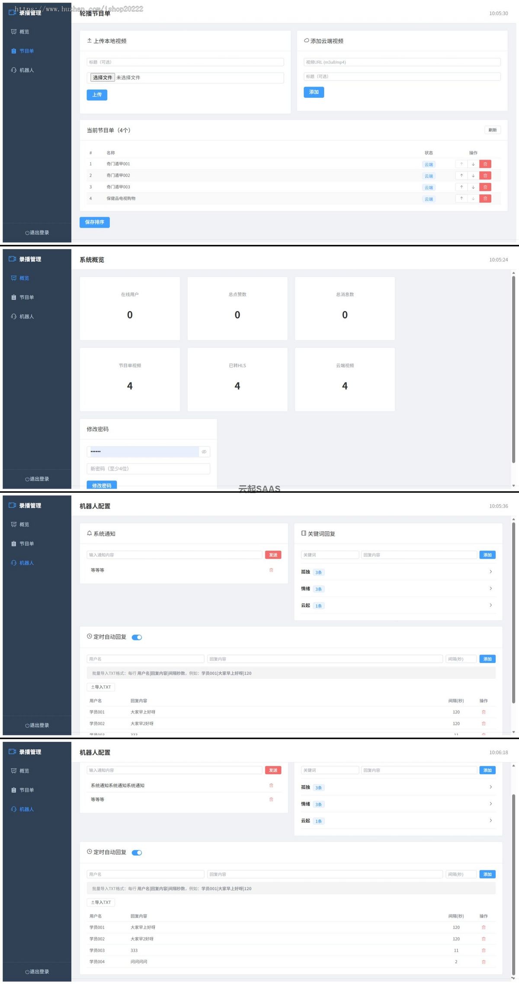The image size is (519, 984).
Task: Click the blue 上传 button
Action: tap(97, 95)
